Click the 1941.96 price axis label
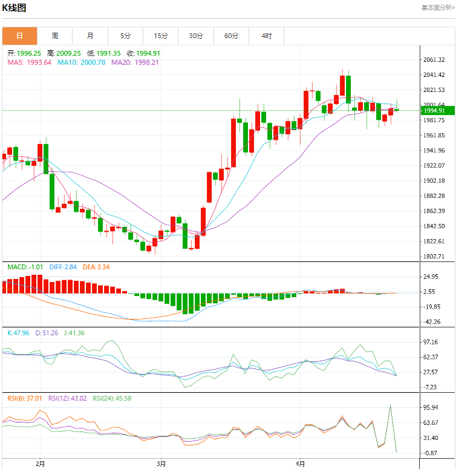The height and width of the screenshot is (469, 456). coord(434,151)
